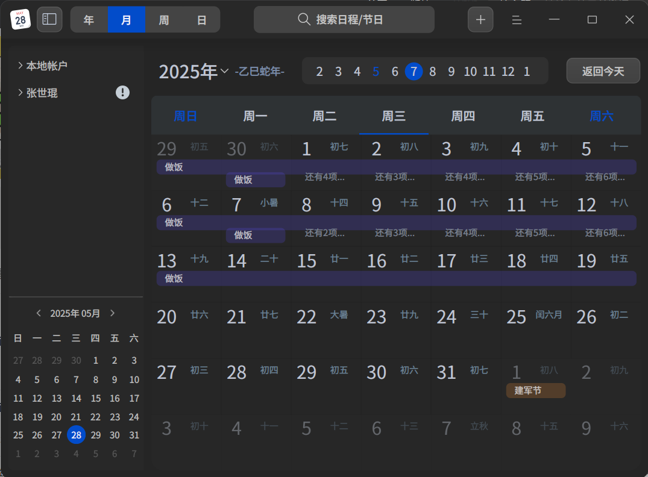Viewport: 648px width, 477px height.
Task: Click the 搜索日程/节日 search field
Action: 344,19
